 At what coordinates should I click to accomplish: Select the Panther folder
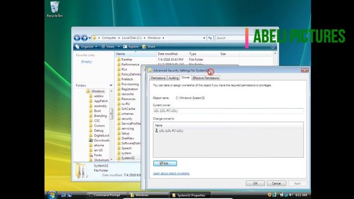[x=124, y=60]
